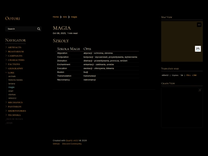Click the 'Szkoły' section heading
Screen dimensions: 208x156
[61, 41]
